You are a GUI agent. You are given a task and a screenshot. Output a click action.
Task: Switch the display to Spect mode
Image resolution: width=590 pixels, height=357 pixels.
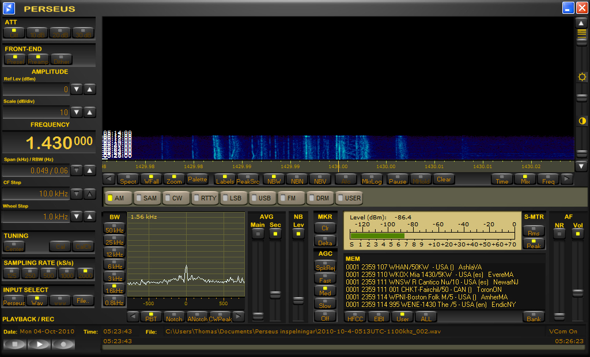[128, 179]
